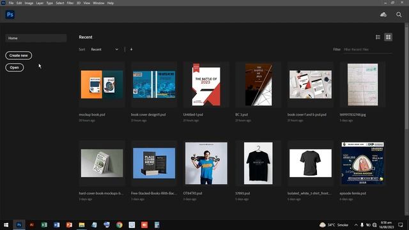Click the Create new button
Image resolution: width=409 pixels, height=230 pixels.
pyautogui.click(x=19, y=56)
